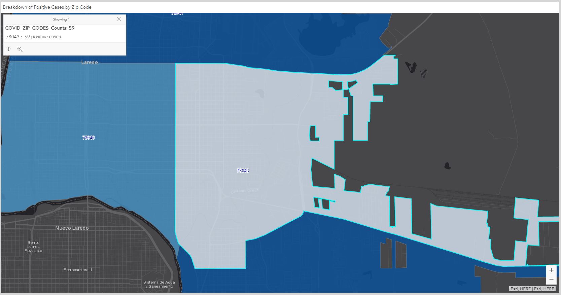
Task: Open the Esri, HERE attribution text
Action: pos(532,289)
